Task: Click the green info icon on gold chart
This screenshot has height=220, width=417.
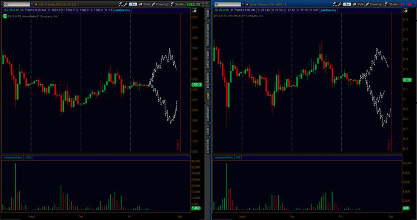Action: pos(5,16)
